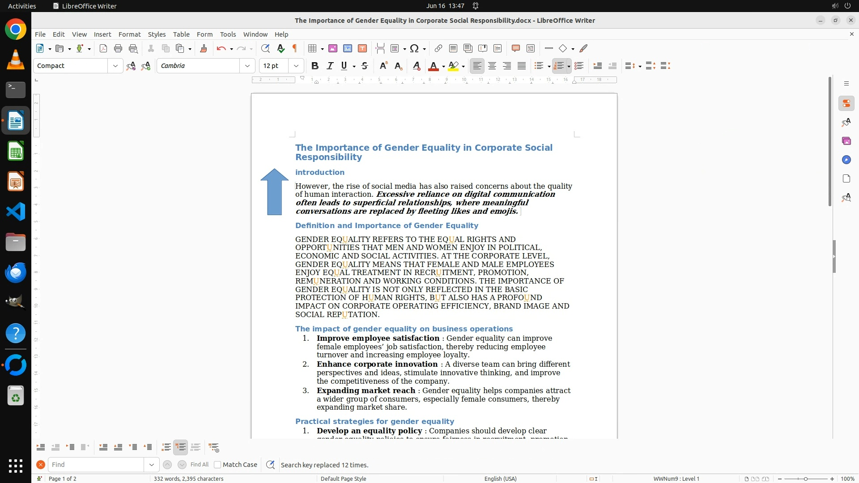Click the Insert Image toolbar icon
Screen dimensions: 859x483
click(333, 48)
